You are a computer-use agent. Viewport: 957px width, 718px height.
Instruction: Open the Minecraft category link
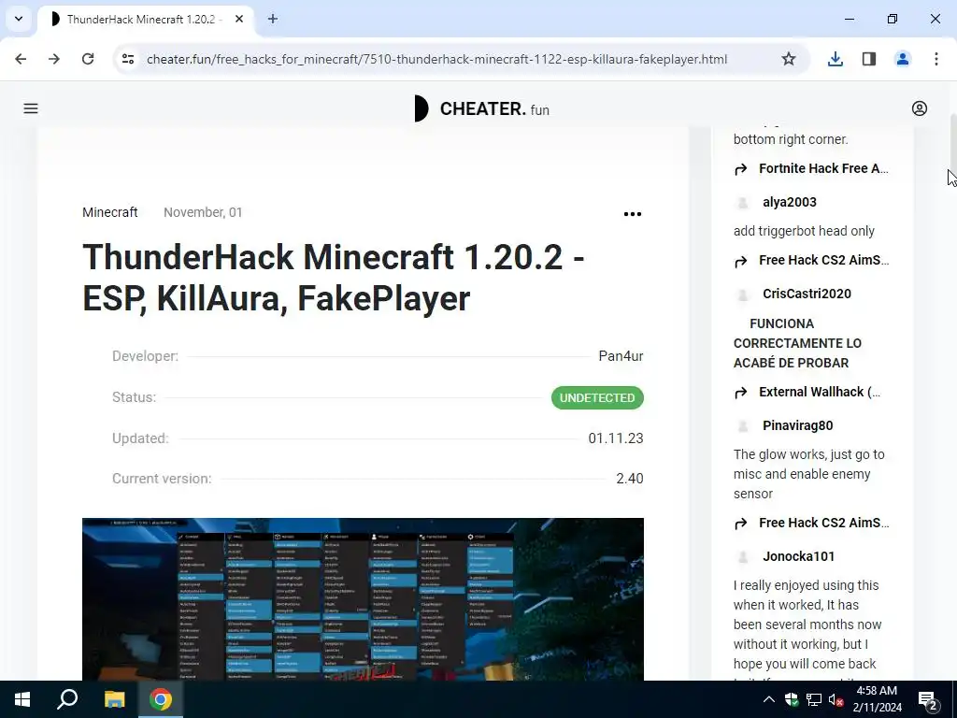click(x=110, y=212)
